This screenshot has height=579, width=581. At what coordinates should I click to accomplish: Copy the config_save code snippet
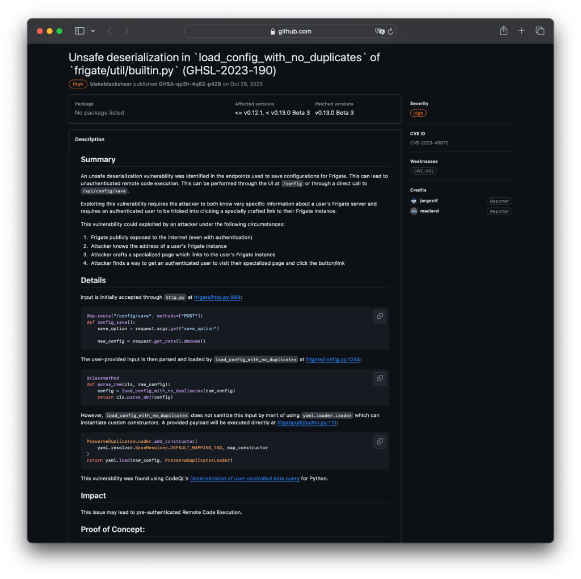(380, 316)
